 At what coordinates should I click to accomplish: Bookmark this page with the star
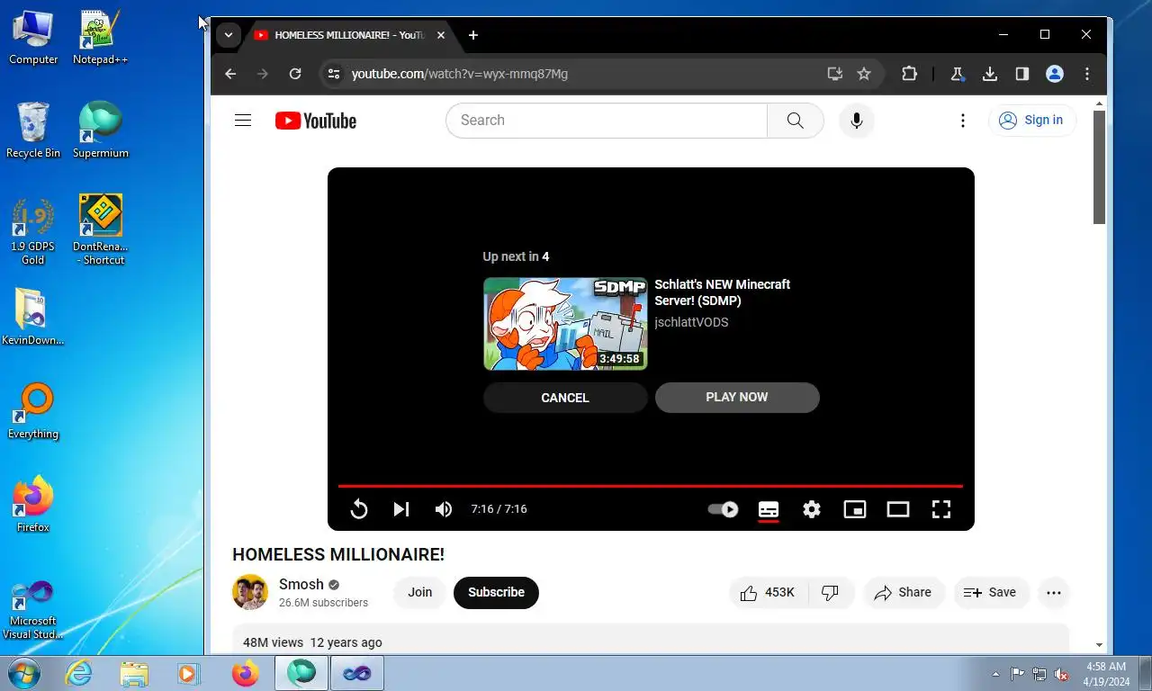click(864, 74)
